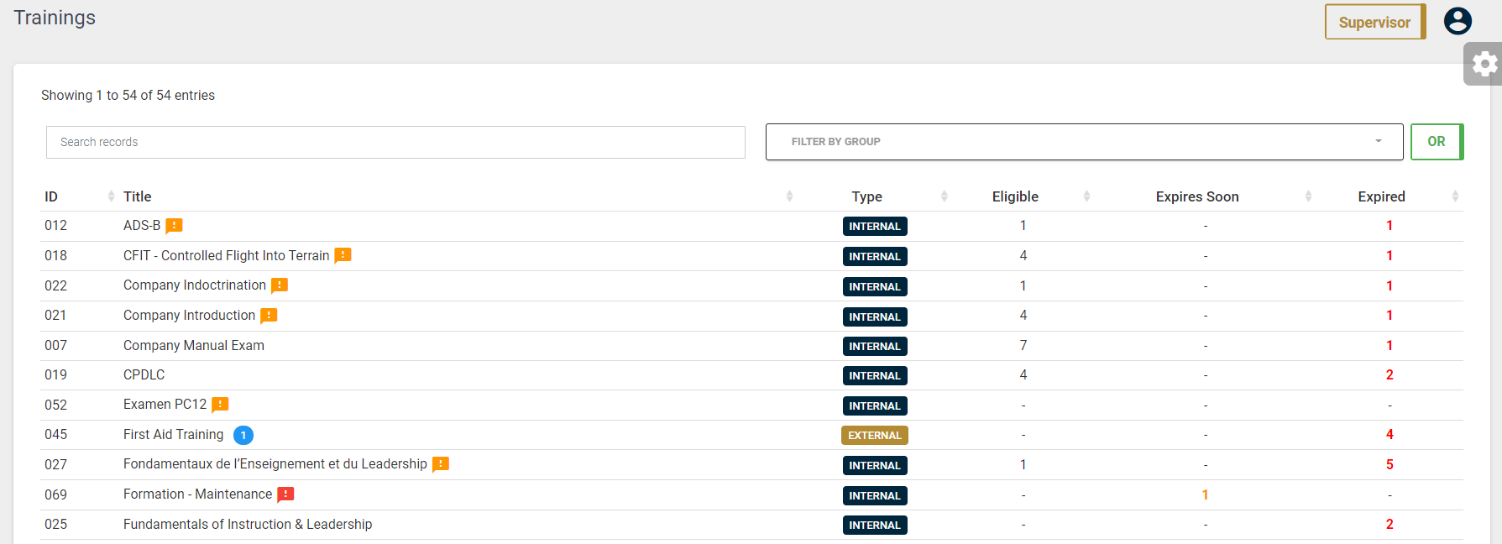
Task: Click ID 022 cell
Action: 56,286
